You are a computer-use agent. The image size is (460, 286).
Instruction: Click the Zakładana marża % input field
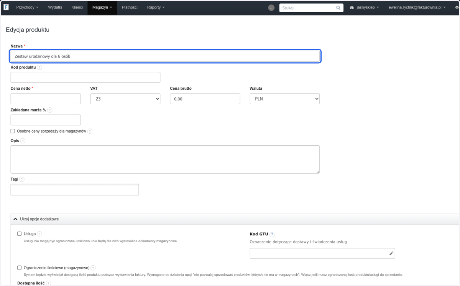click(x=46, y=120)
